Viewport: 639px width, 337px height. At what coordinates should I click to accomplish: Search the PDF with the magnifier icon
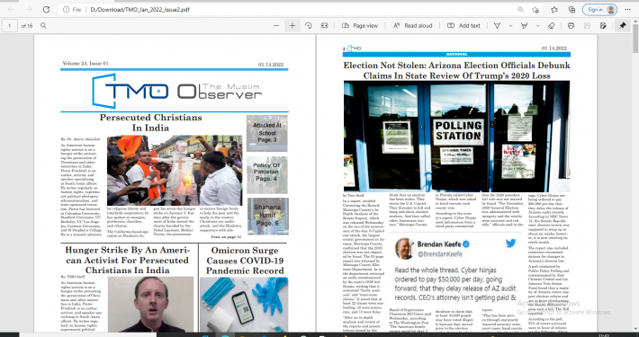tap(43, 26)
